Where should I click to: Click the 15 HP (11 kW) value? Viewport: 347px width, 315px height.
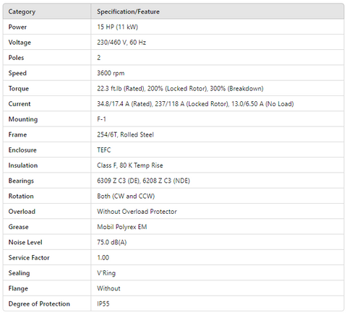[117, 27]
